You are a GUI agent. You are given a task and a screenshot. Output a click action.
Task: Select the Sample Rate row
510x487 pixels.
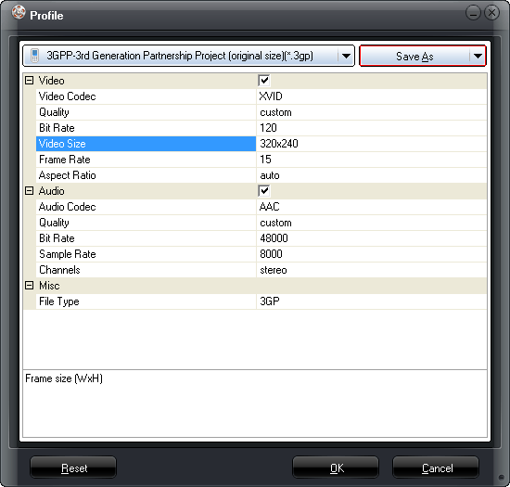coord(261,254)
